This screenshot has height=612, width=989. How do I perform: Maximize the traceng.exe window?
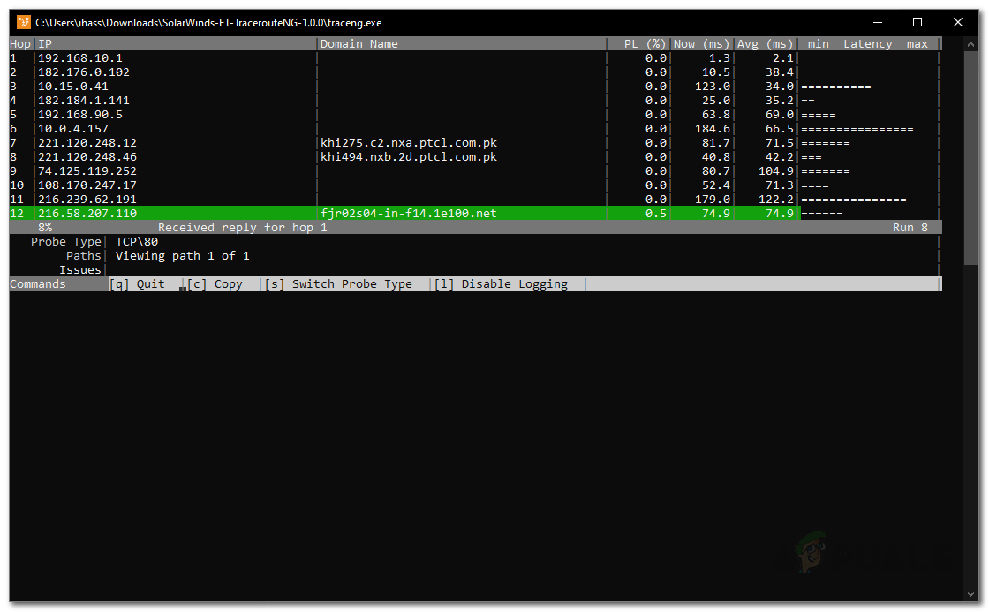[917, 23]
